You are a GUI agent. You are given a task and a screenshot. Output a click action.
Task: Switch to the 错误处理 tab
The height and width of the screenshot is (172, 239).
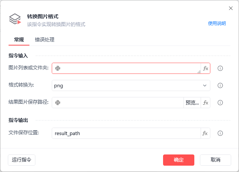coord(45,40)
